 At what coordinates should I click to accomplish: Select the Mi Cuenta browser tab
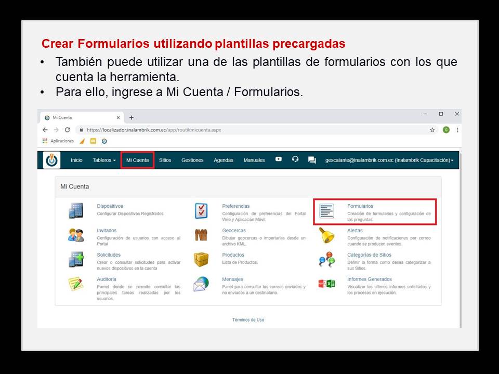point(82,117)
